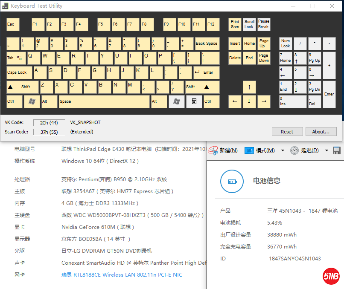Click the down arrow key

click(249, 101)
